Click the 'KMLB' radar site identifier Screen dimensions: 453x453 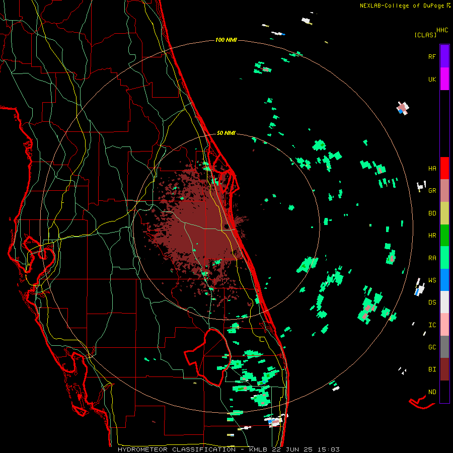pyautogui.click(x=258, y=449)
